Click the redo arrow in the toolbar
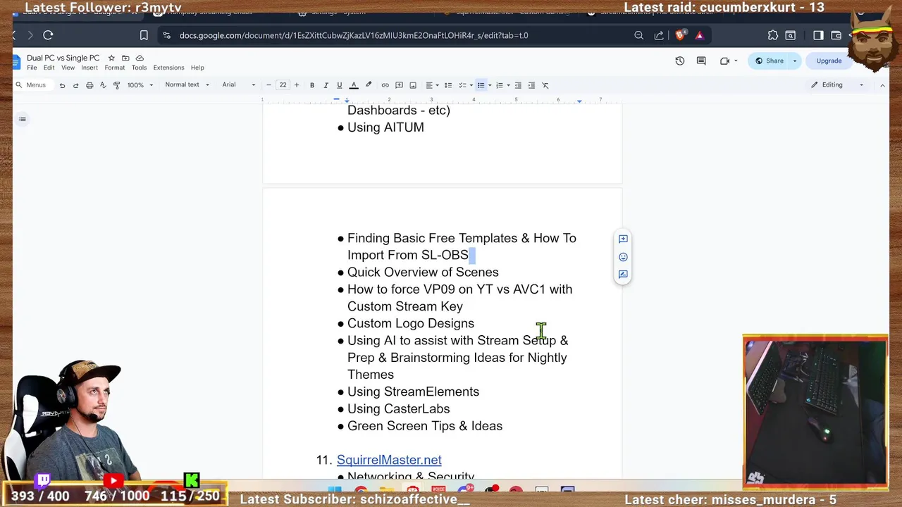Image resolution: width=902 pixels, height=507 pixels. pos(75,85)
